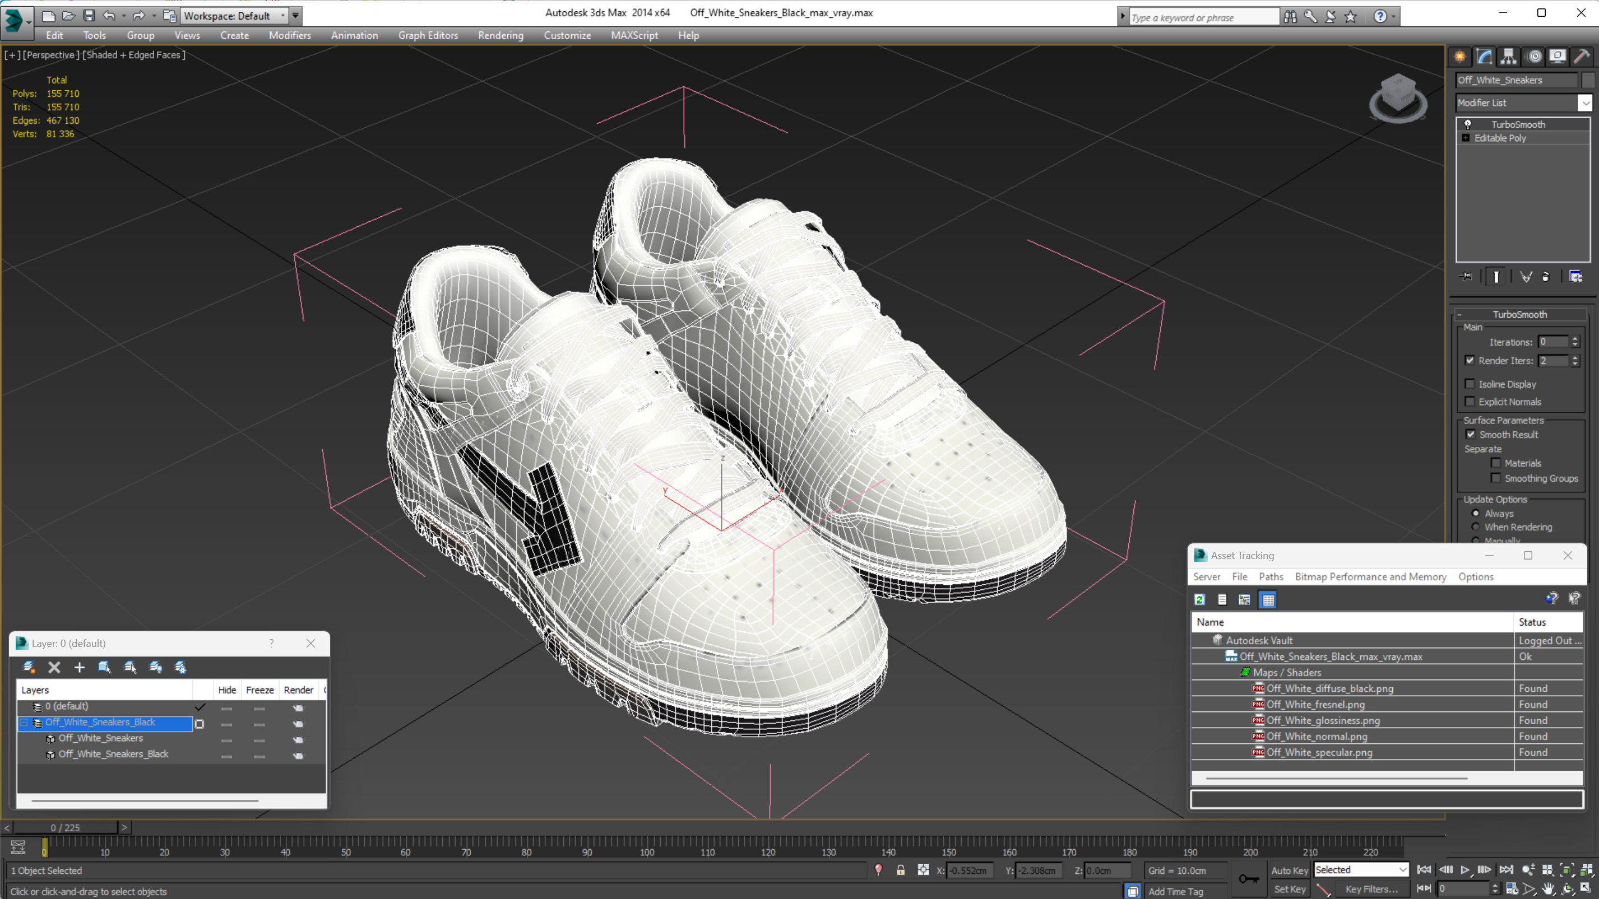Open the Utilities hammer panel

[1582, 57]
